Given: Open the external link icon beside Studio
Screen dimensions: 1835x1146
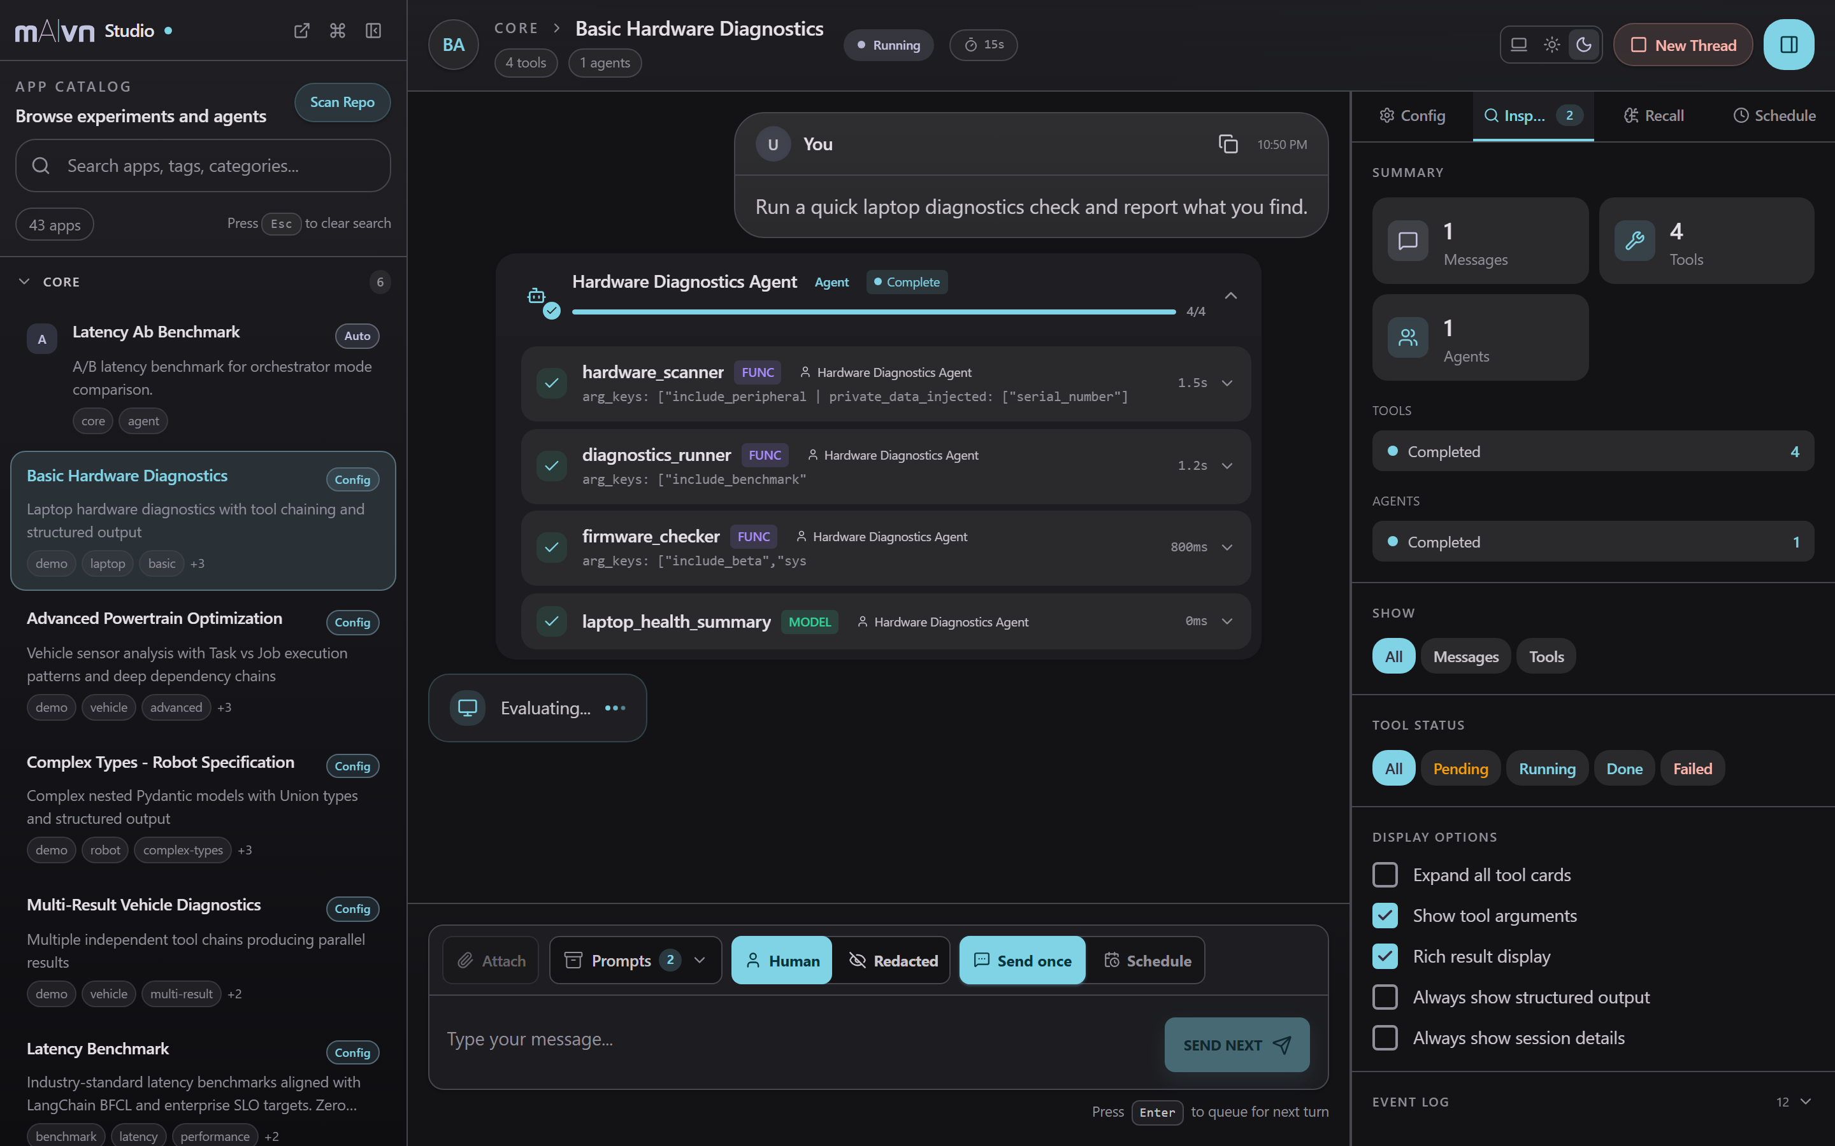Looking at the screenshot, I should (302, 31).
